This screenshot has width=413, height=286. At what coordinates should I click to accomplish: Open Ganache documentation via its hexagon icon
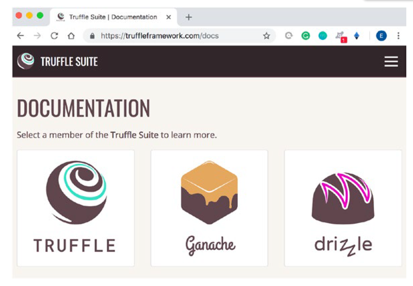coord(209,192)
